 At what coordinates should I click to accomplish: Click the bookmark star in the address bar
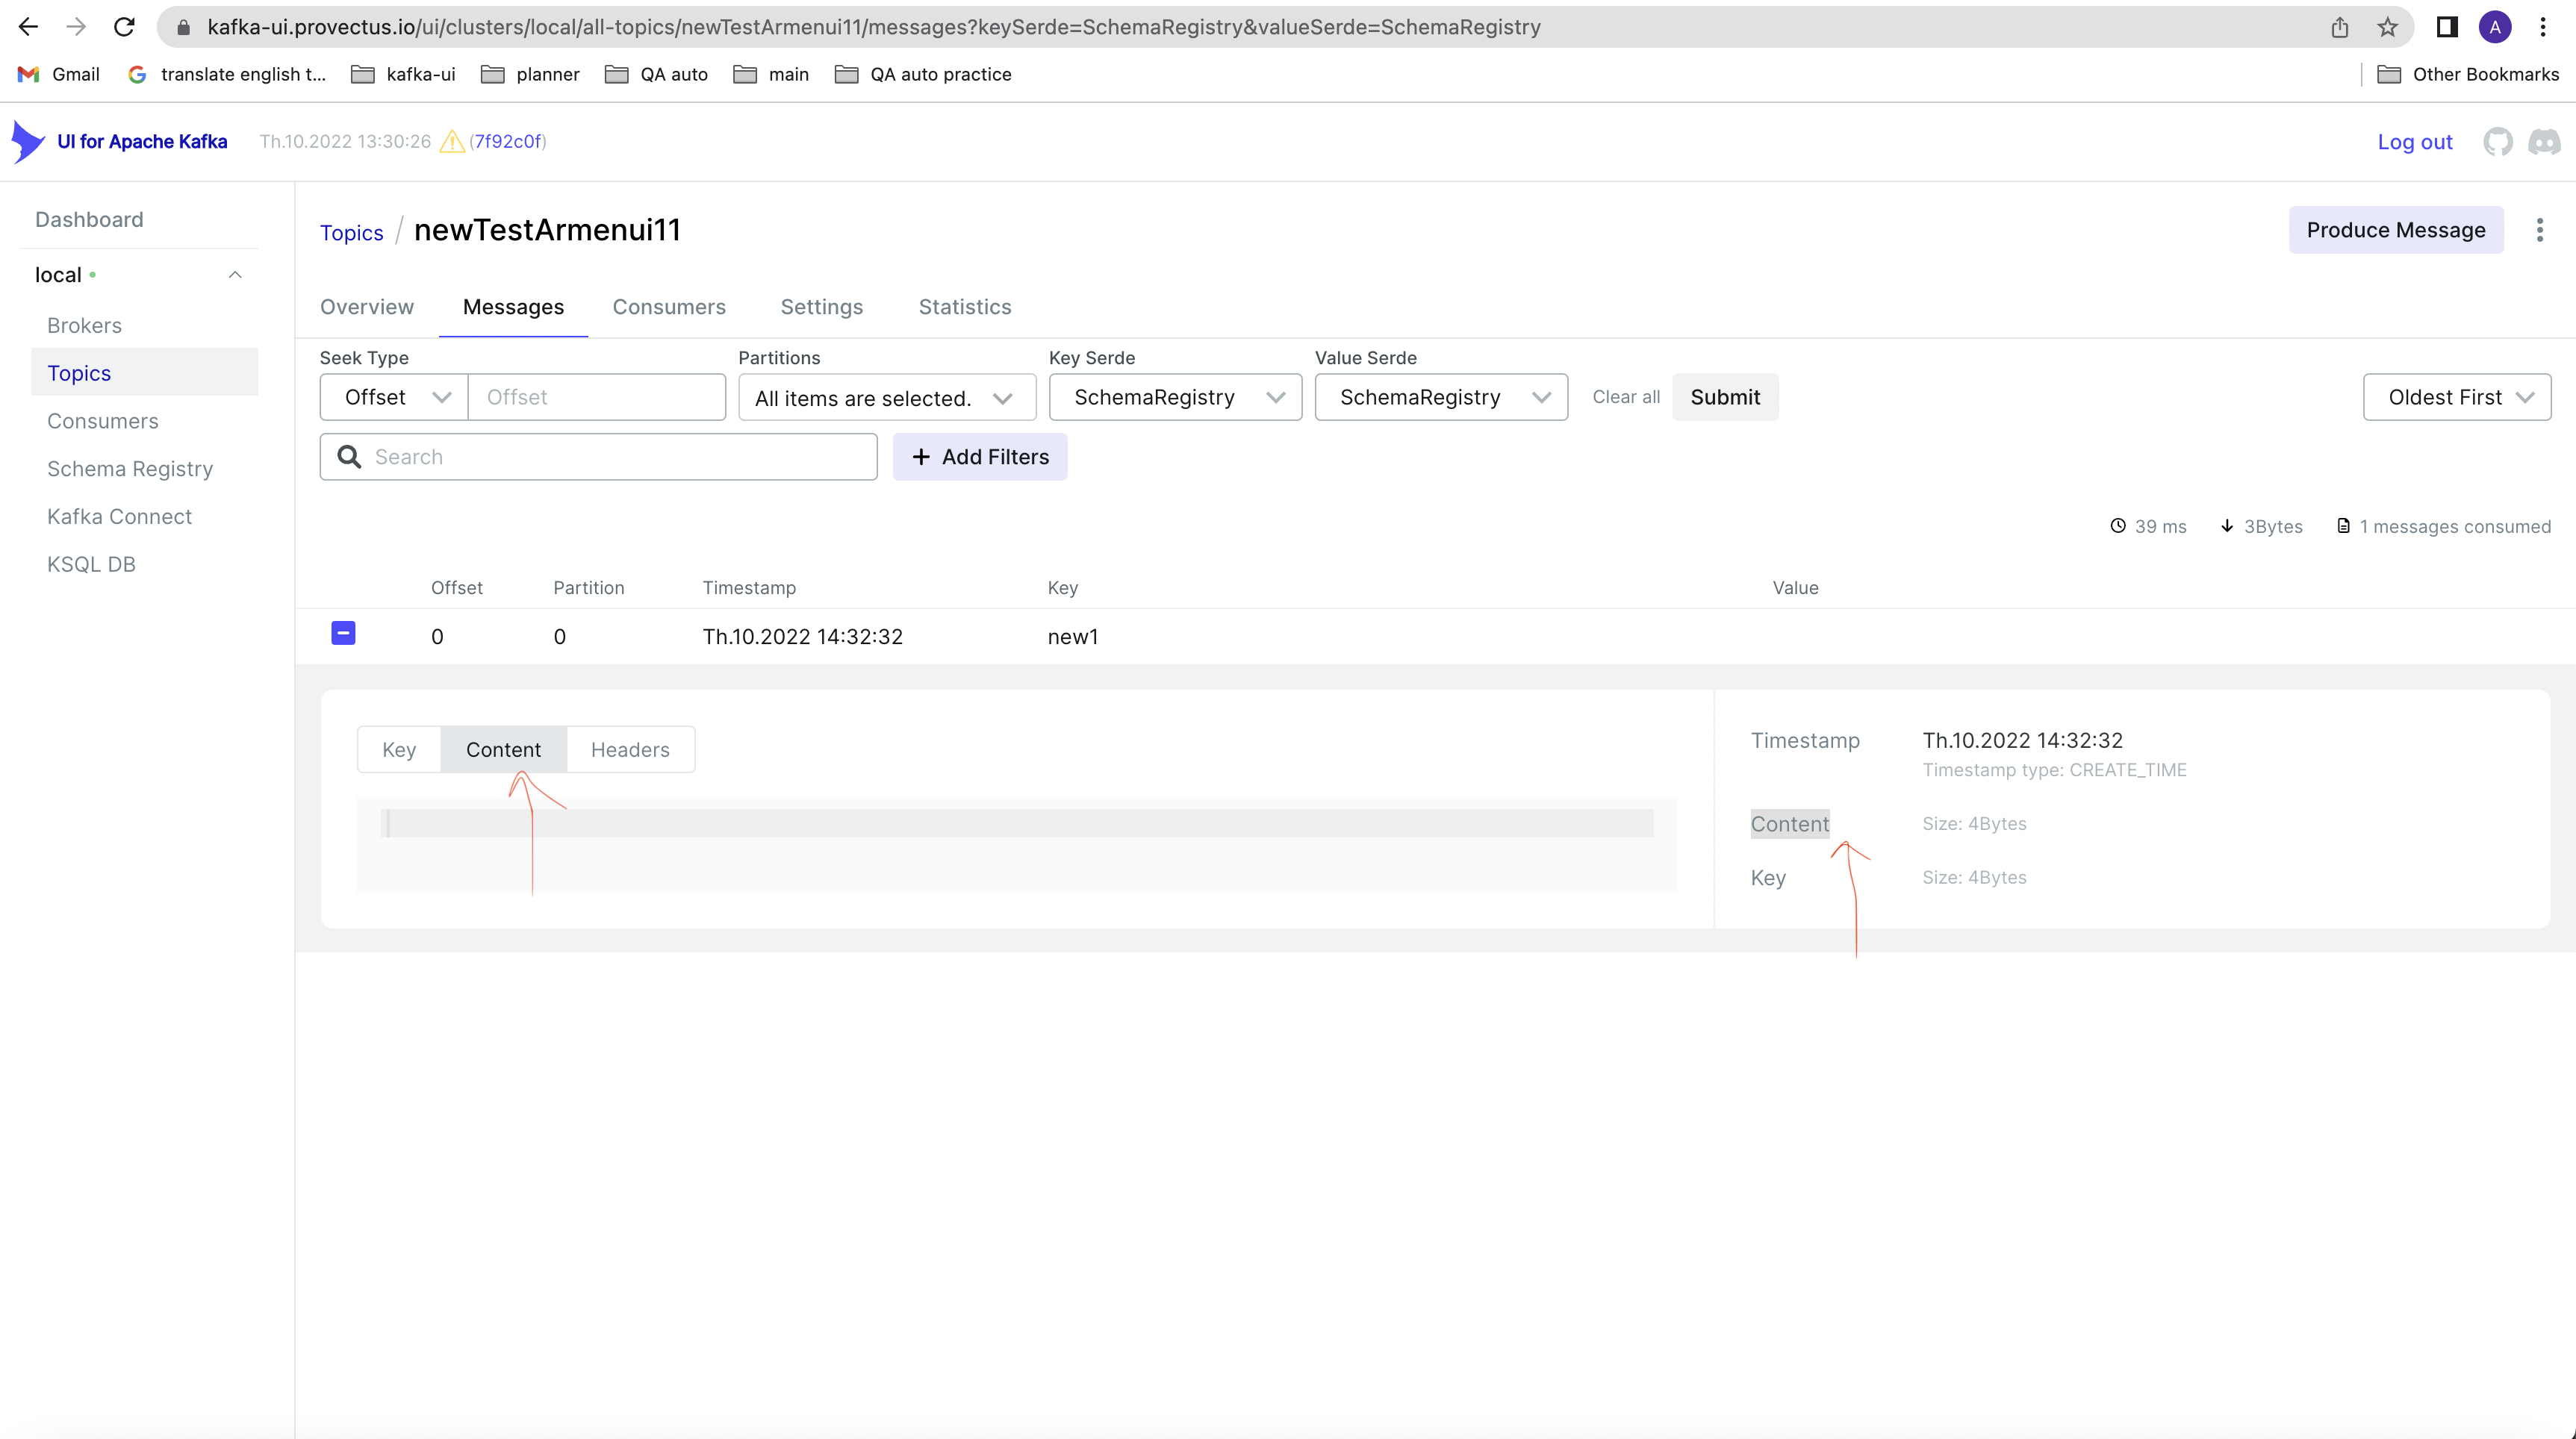[x=2386, y=27]
